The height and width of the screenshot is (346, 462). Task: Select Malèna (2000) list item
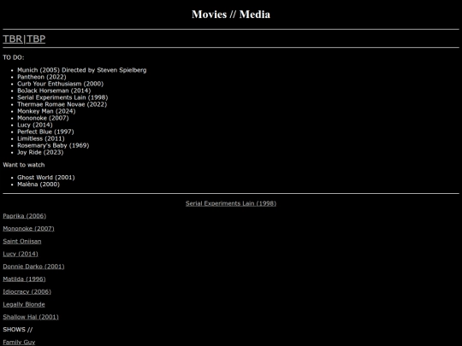(38, 185)
